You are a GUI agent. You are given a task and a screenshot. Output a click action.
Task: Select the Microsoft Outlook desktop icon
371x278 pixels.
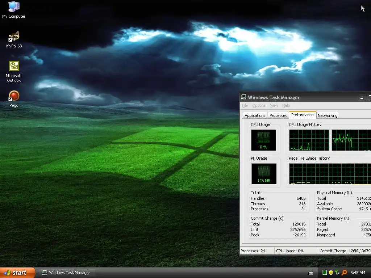tap(14, 72)
